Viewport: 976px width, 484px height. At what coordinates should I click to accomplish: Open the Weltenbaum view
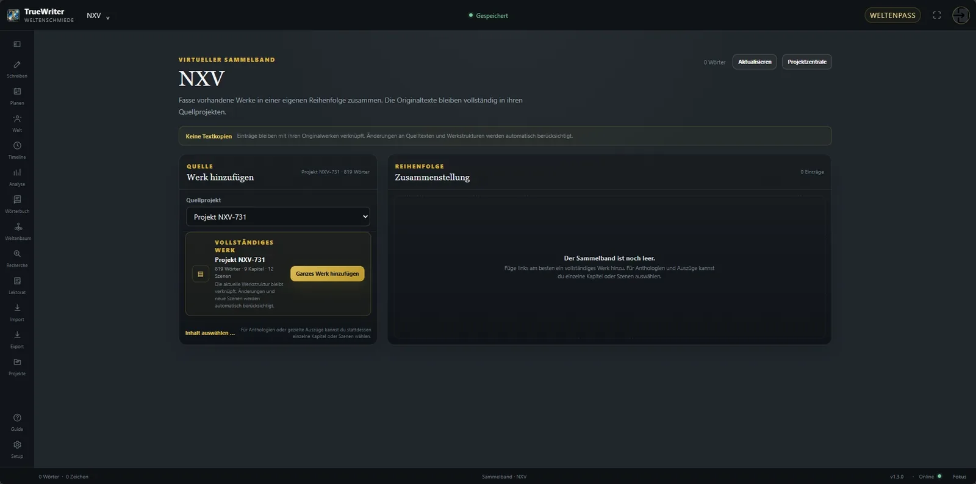pyautogui.click(x=17, y=231)
